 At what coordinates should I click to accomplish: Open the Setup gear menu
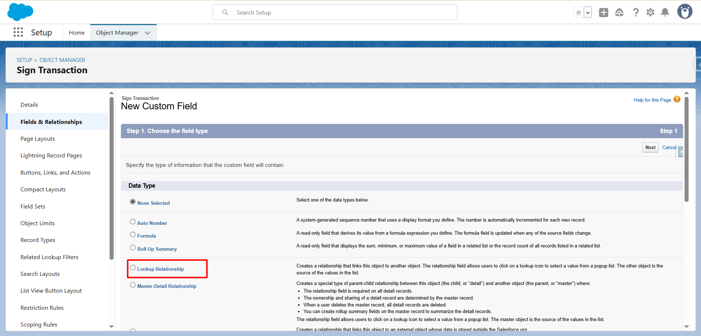coord(650,13)
